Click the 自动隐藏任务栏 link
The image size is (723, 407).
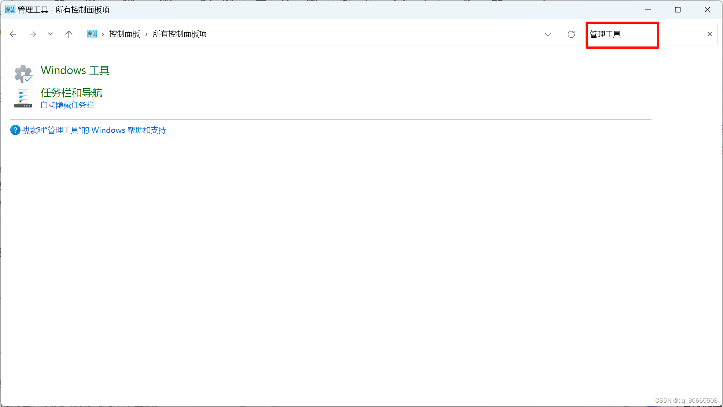click(x=67, y=105)
